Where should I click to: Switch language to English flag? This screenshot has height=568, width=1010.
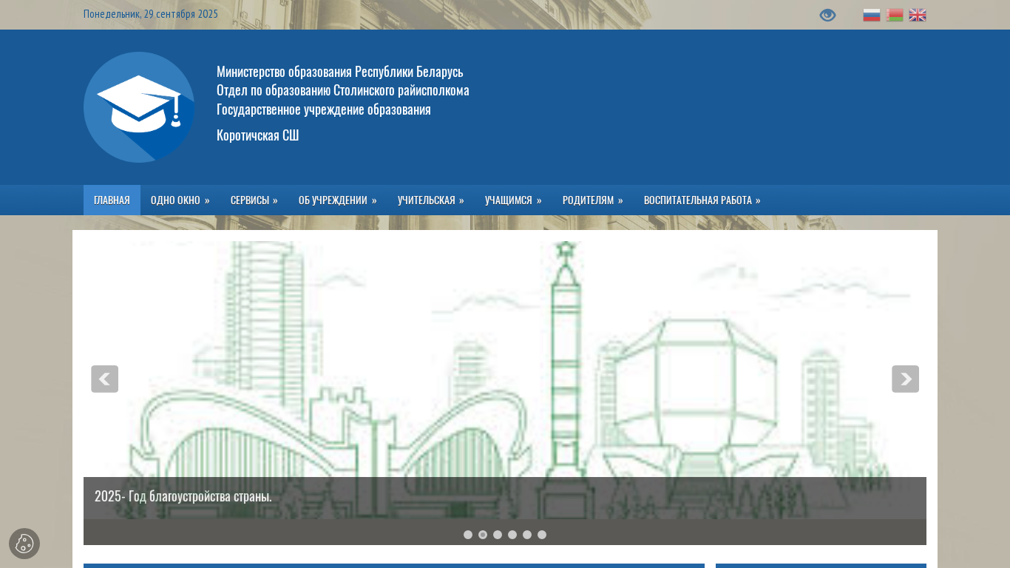(918, 15)
